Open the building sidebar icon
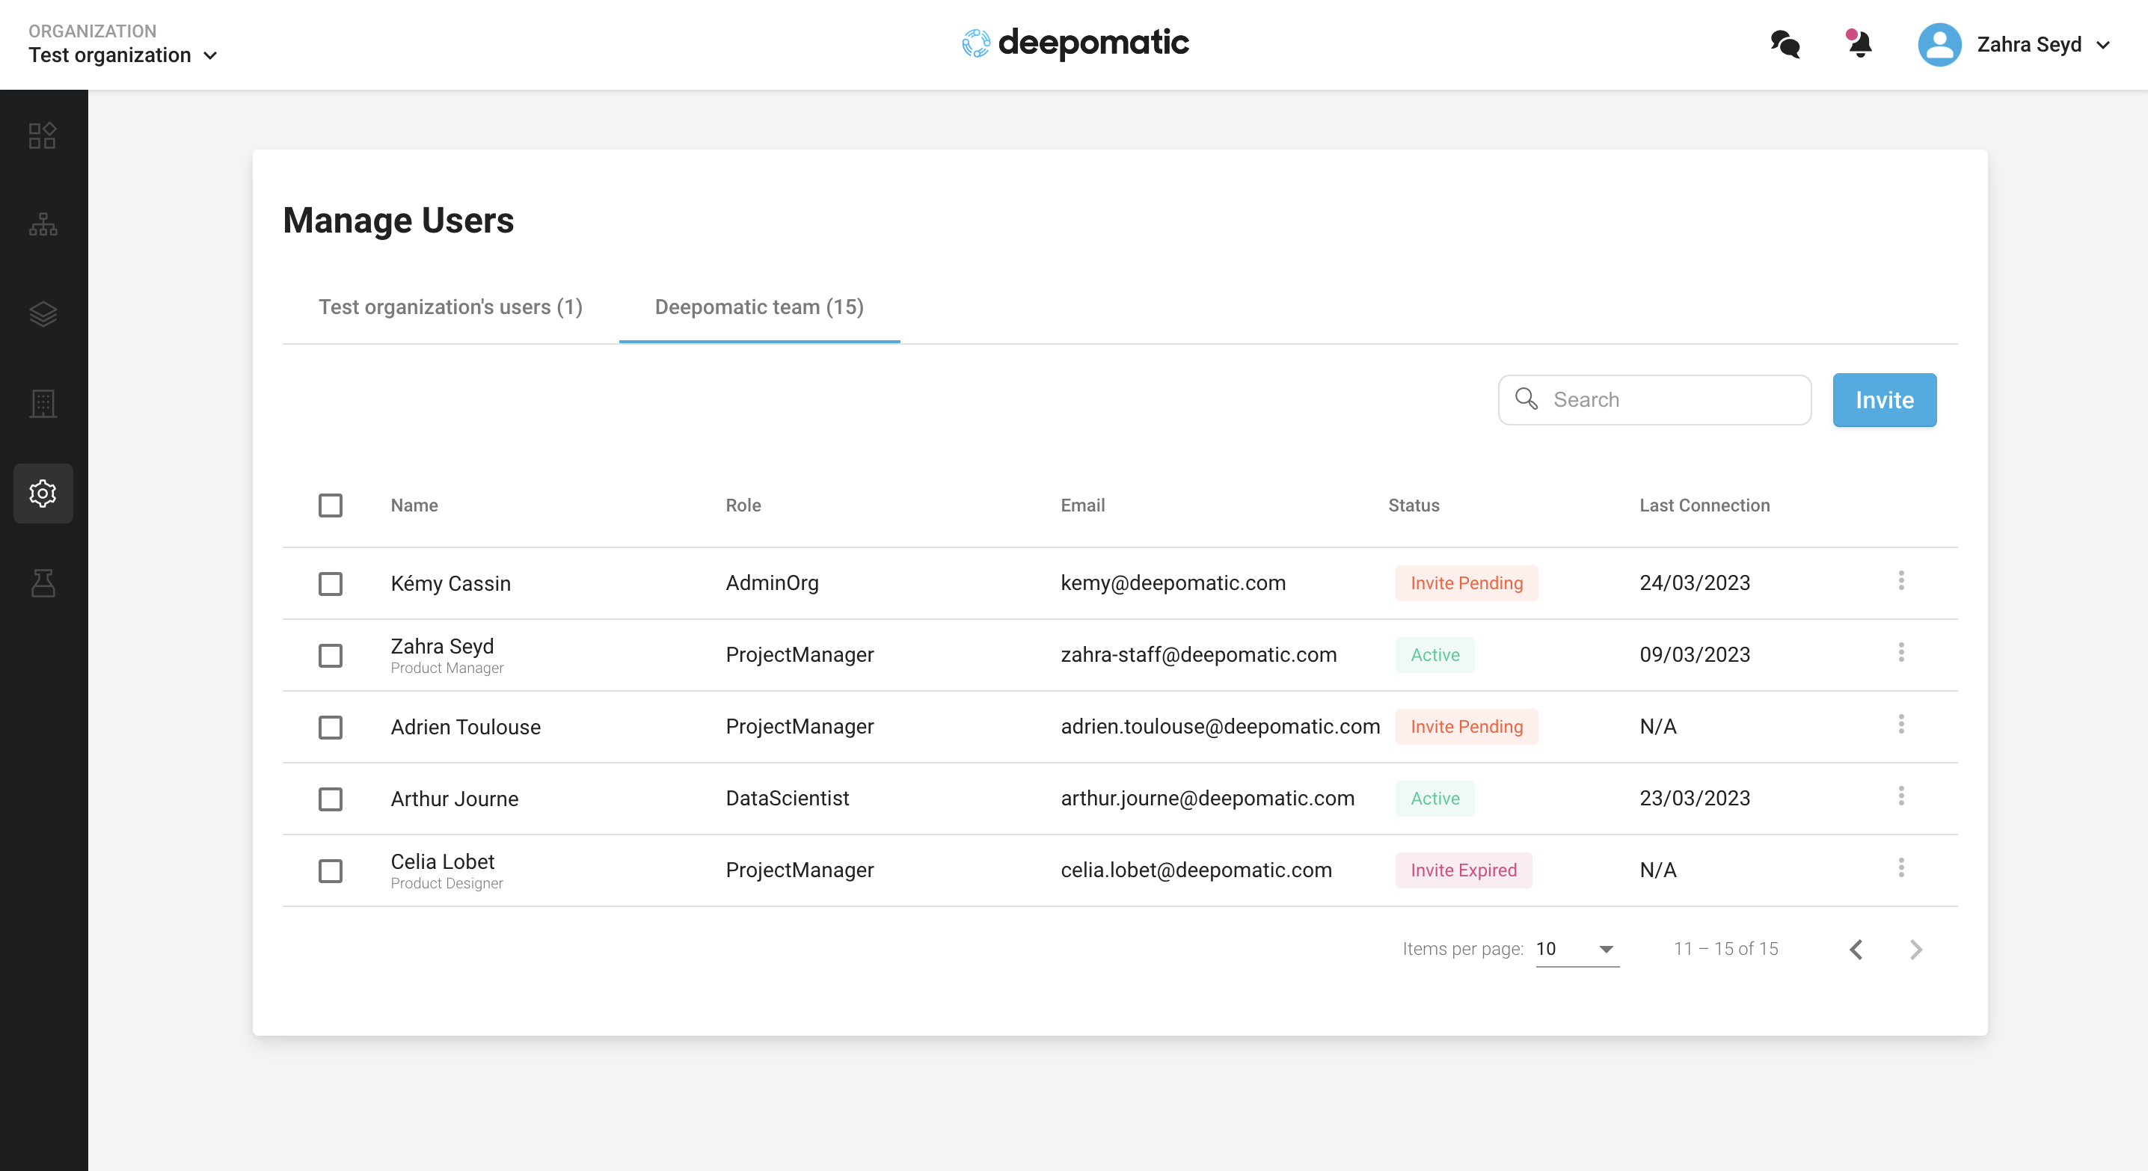Image resolution: width=2148 pixels, height=1171 pixels. [x=43, y=405]
